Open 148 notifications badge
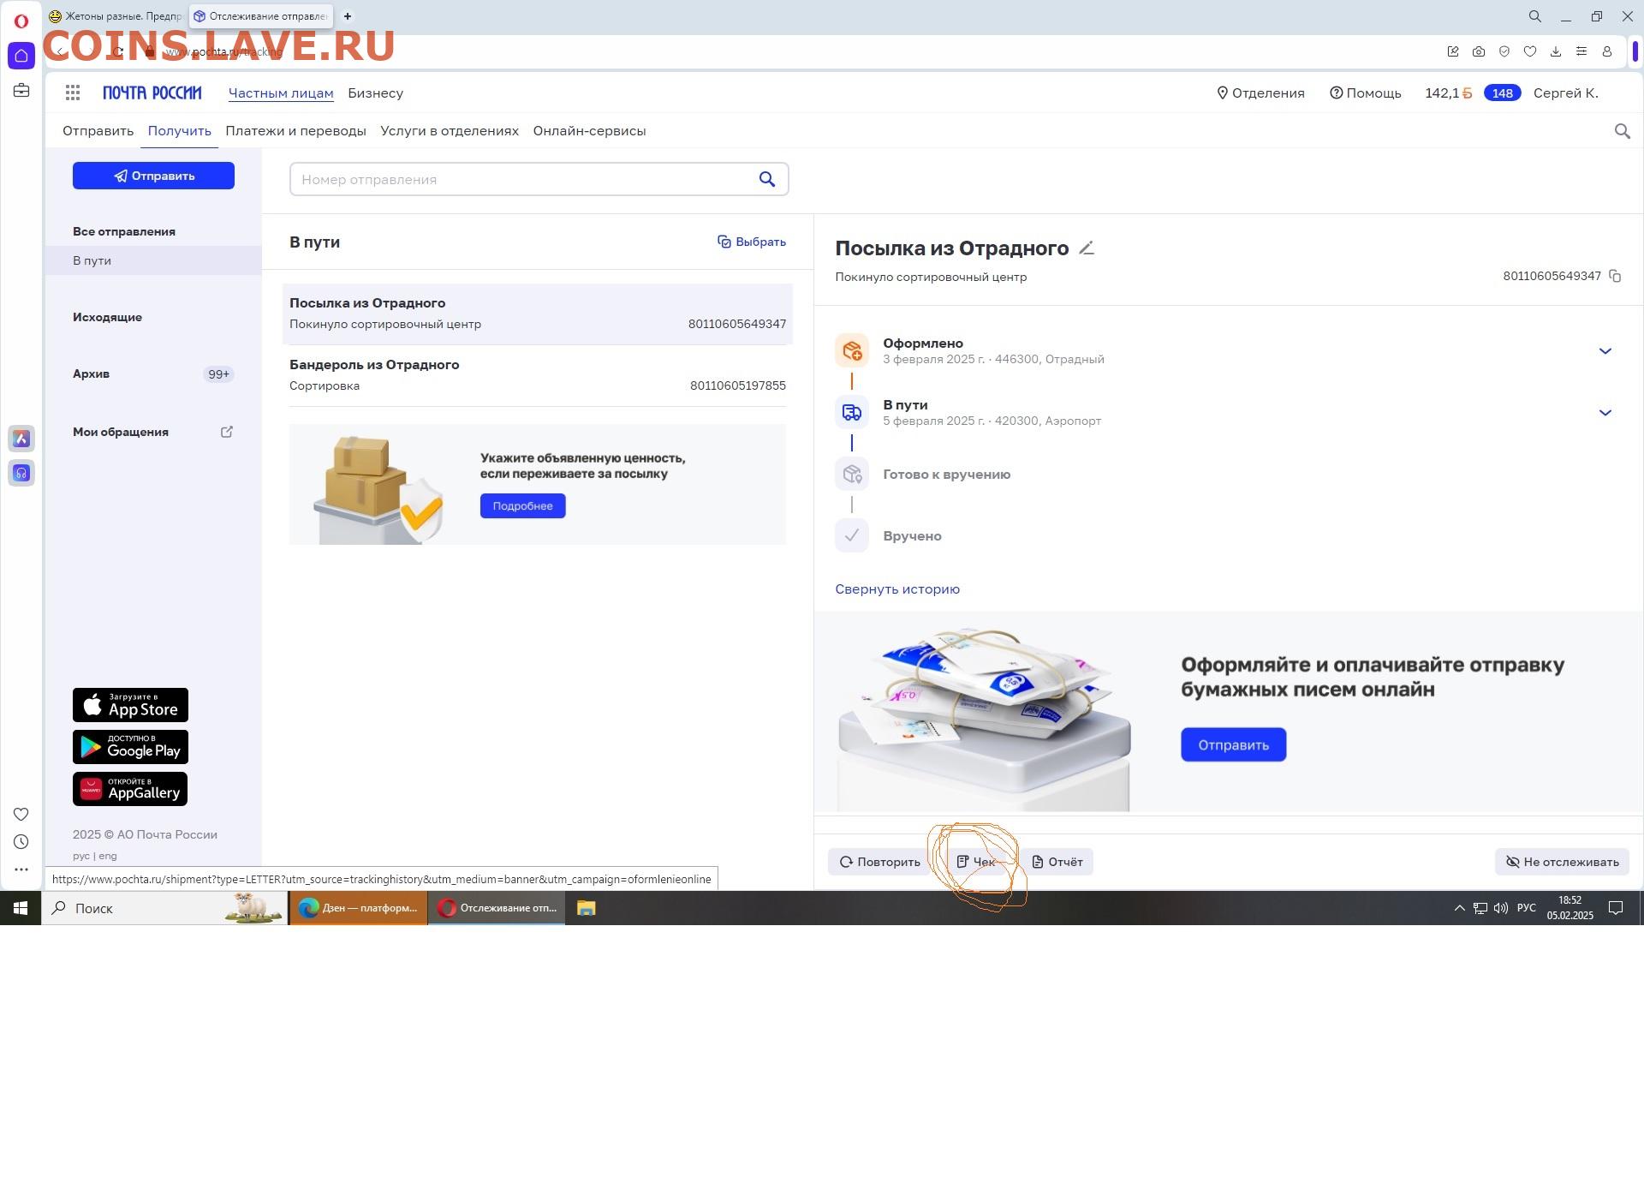 tap(1502, 93)
